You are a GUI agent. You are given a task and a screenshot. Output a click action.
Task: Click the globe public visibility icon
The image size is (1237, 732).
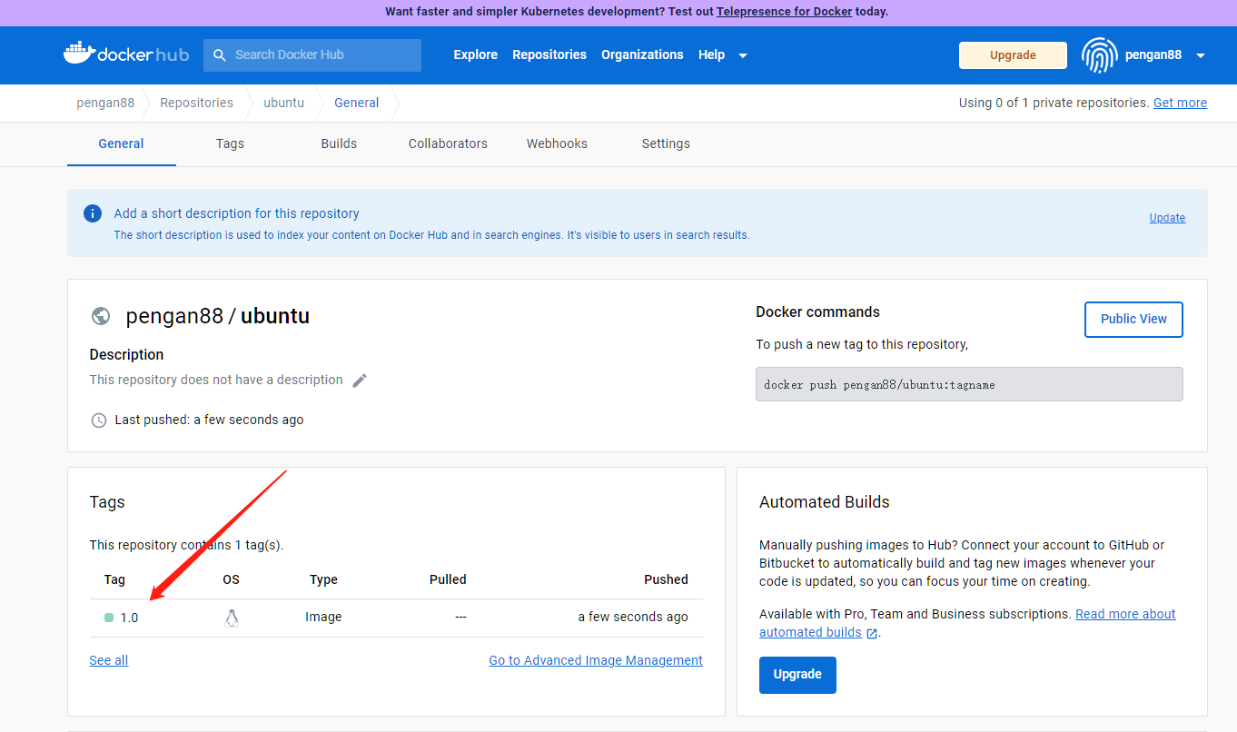pyautogui.click(x=101, y=316)
